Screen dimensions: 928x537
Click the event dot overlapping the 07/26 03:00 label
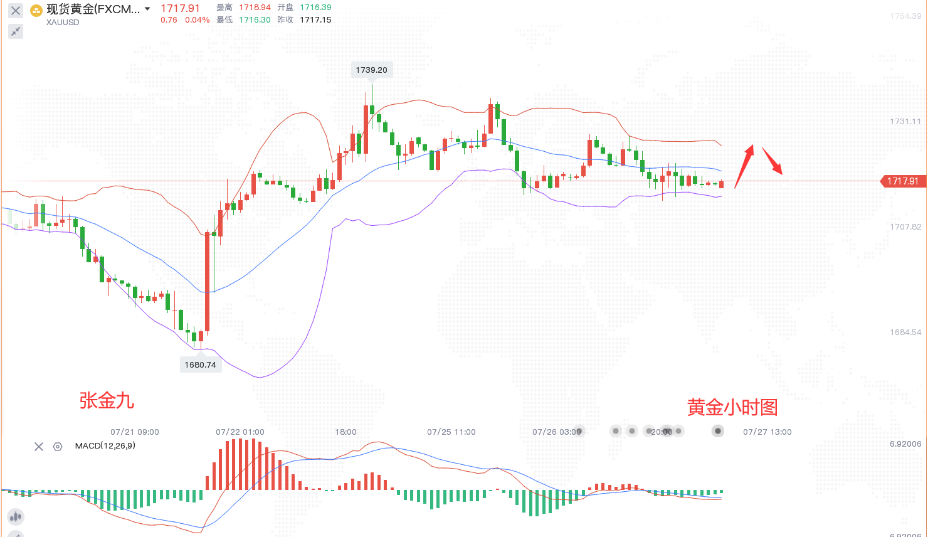578,431
